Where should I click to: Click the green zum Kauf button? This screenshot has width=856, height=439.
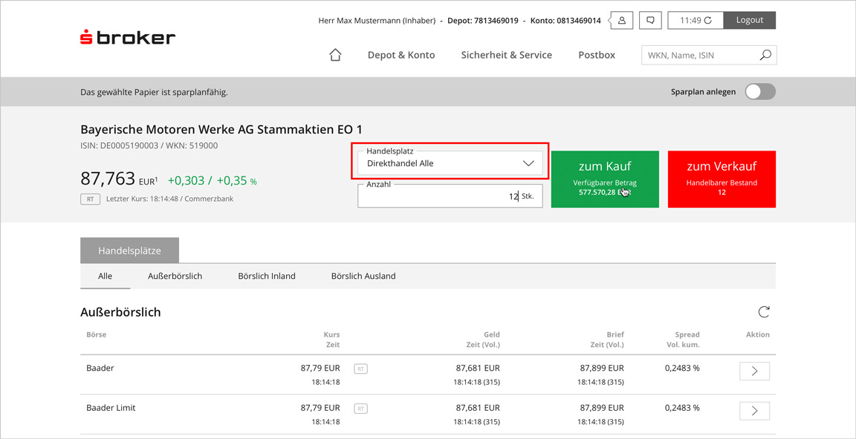[605, 179]
